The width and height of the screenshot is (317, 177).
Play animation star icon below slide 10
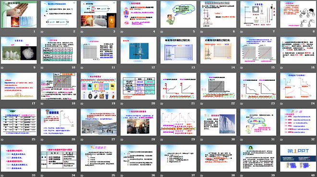pyautogui.click(x=42, y=68)
